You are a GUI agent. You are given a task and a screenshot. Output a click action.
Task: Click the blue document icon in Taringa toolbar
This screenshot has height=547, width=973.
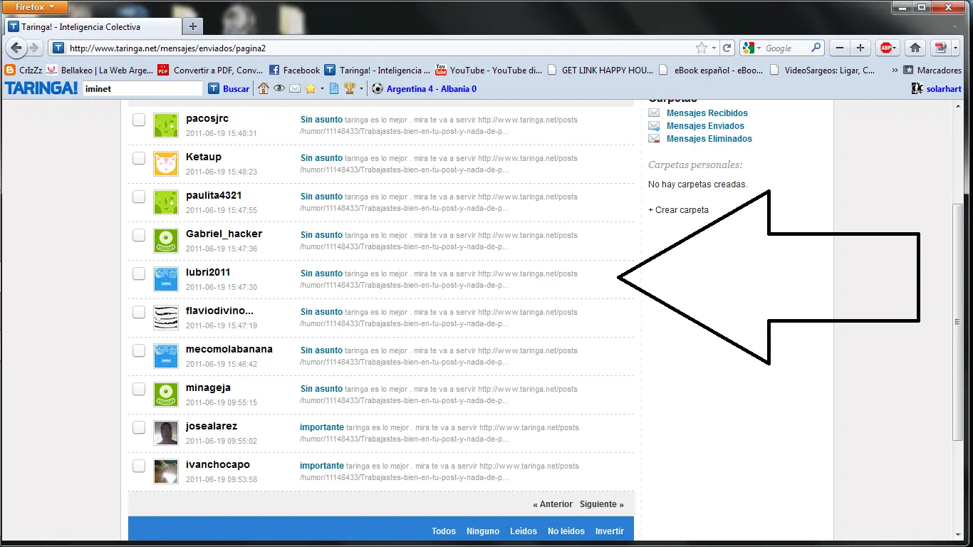point(333,88)
